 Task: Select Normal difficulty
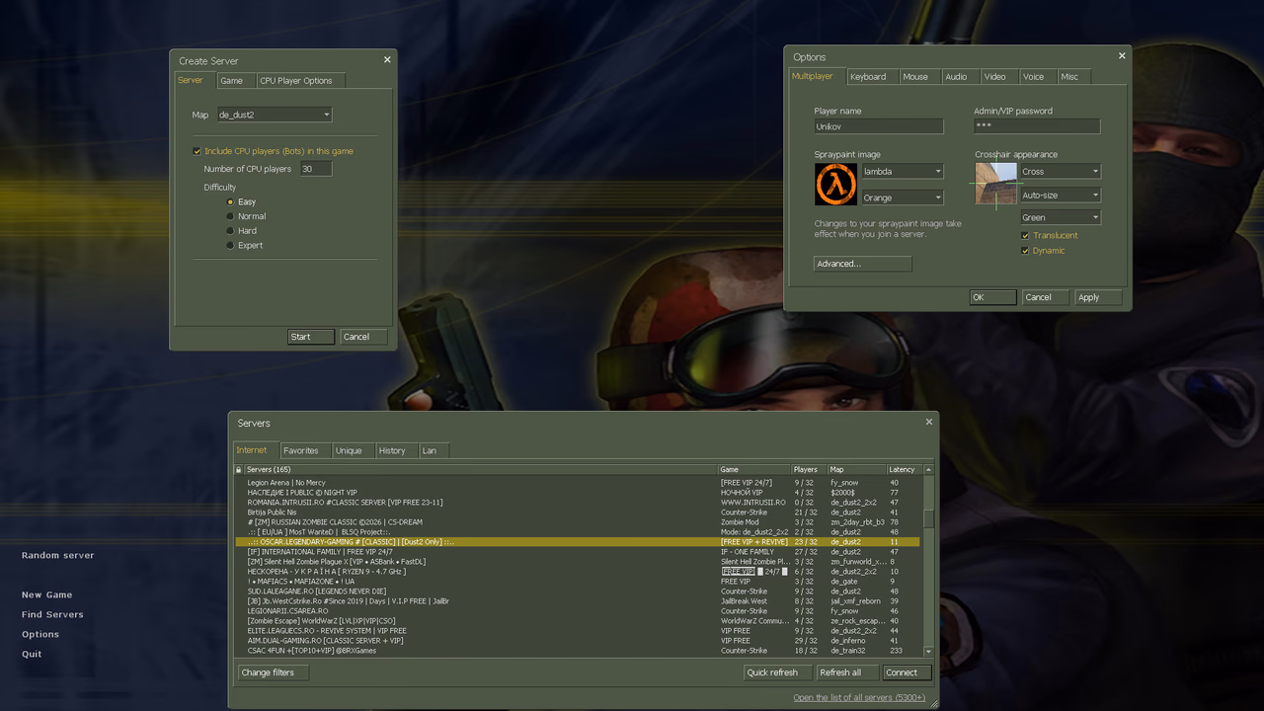230,216
